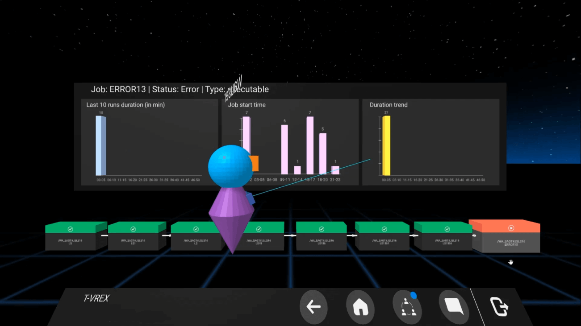Viewport: 581px width, 326px height.
Task: Click the green checkmark on LS1567 job
Action: (384, 229)
